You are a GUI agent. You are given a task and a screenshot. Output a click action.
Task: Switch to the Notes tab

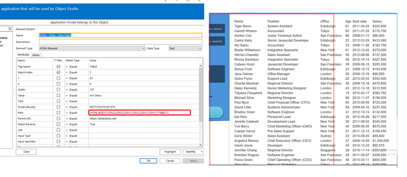point(36,55)
